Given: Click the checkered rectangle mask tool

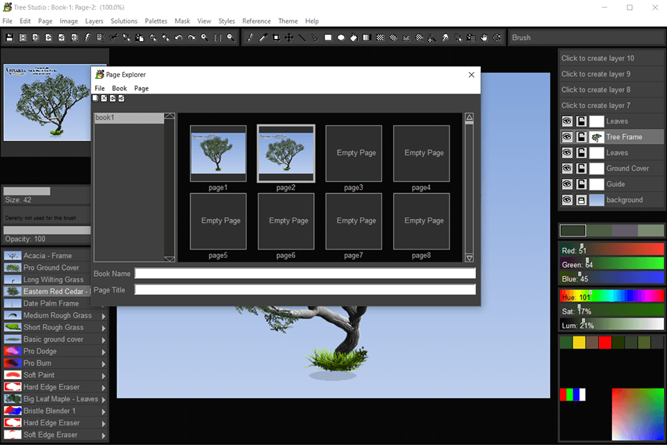Looking at the screenshot, I should pos(380,38).
